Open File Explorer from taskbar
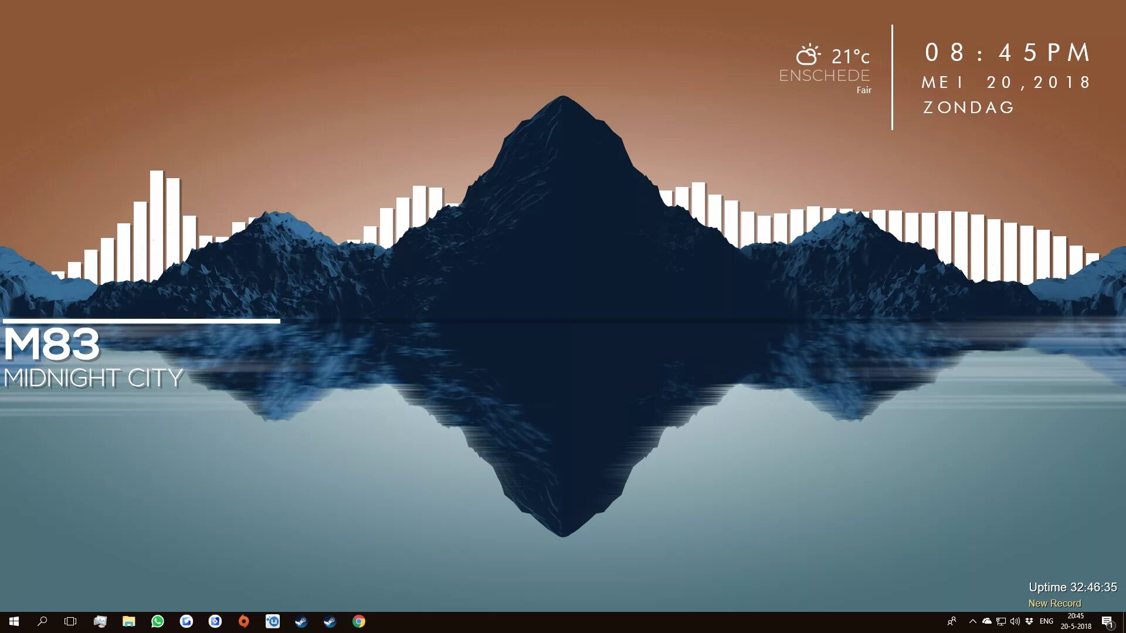Screen dimensions: 1126x633 pyautogui.click(x=128, y=621)
